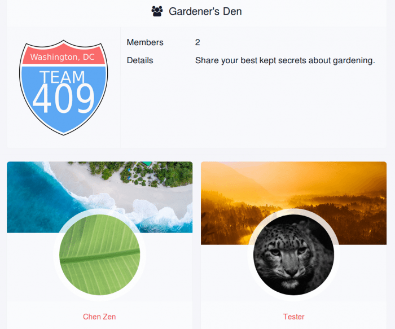Click the member count value 2
Screen dimensions: 395x329
(197, 42)
